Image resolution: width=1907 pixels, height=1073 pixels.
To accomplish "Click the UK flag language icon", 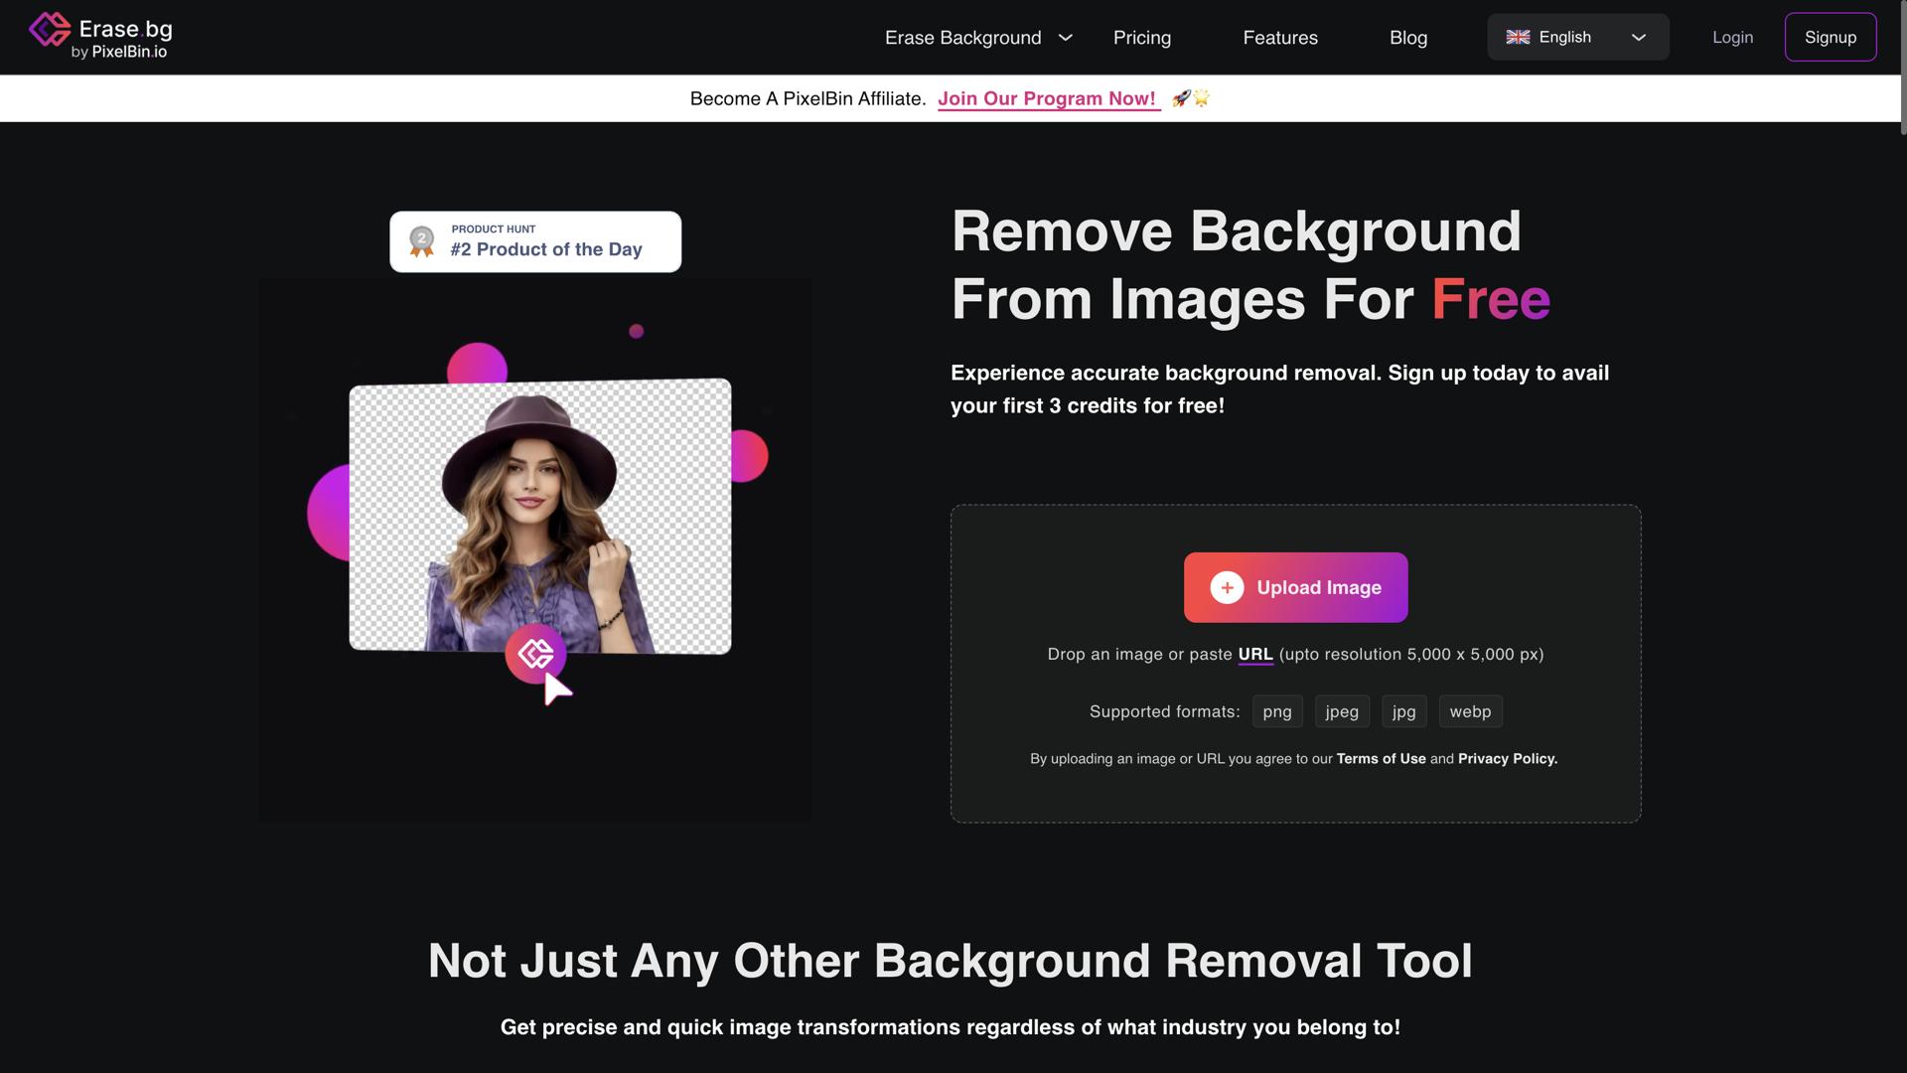I will (x=1518, y=37).
